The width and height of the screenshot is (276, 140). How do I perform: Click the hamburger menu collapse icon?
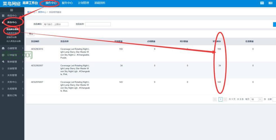[12, 10]
